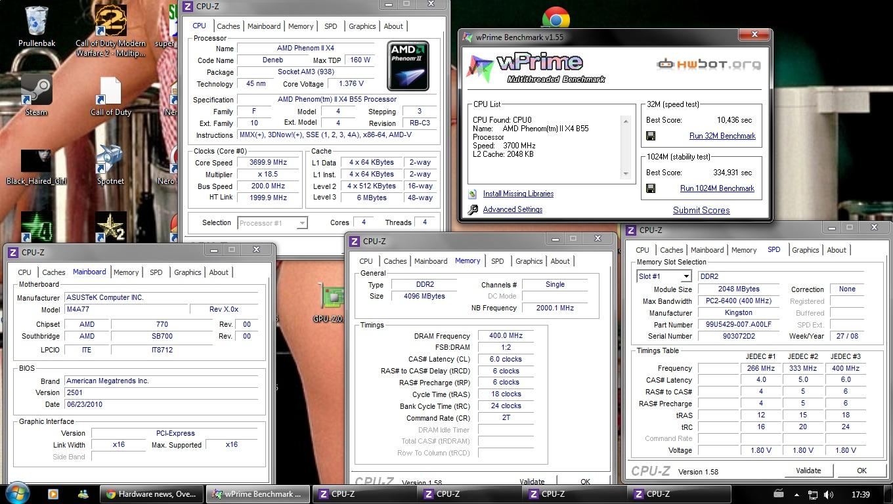The height and width of the screenshot is (504, 893).
Task: Click the Multiplier value x 18.5
Action: [268, 175]
